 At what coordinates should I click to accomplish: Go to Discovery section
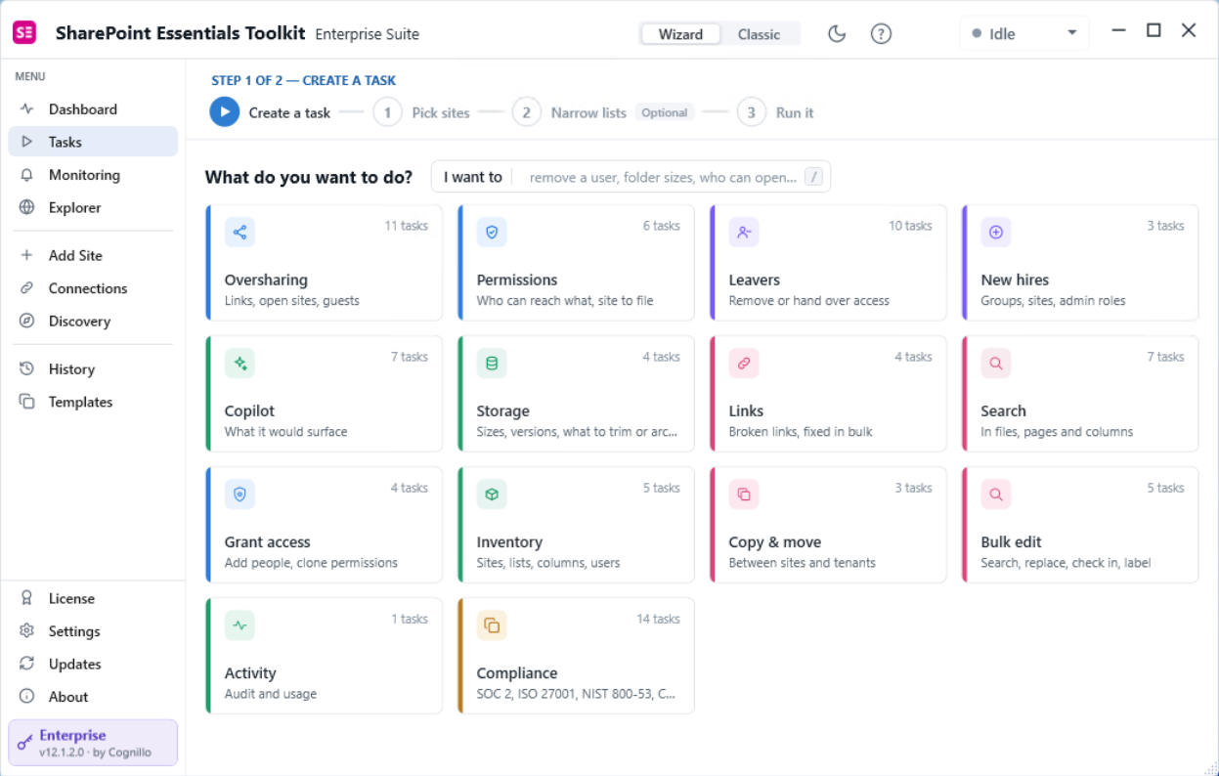tap(93, 321)
